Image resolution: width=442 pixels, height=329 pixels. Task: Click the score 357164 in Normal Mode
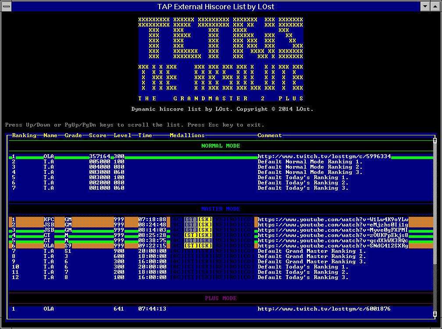point(100,156)
